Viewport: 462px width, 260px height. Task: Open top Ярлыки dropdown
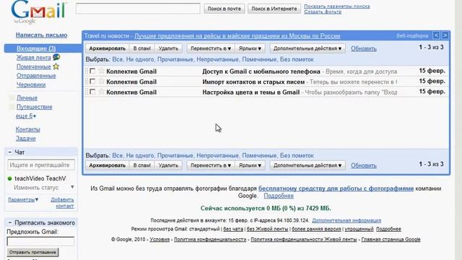click(x=250, y=48)
